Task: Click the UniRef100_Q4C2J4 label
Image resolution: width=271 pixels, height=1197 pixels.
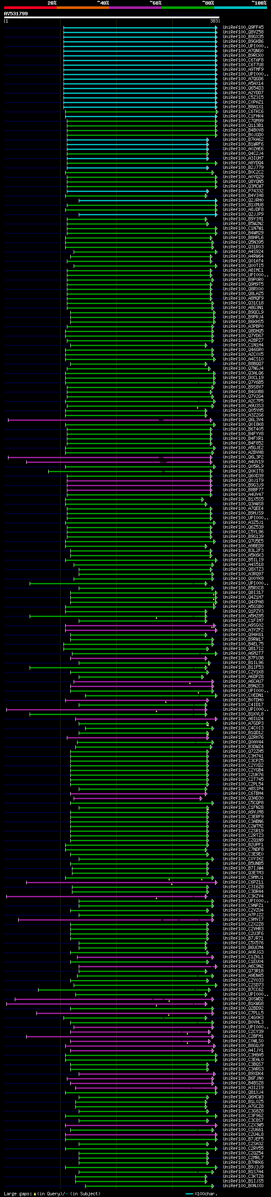Action: click(243, 153)
